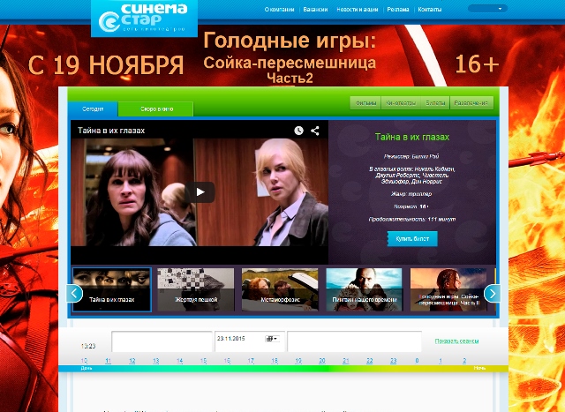Click the Watch later clock icon
This screenshot has width=565, height=412.
(x=298, y=131)
